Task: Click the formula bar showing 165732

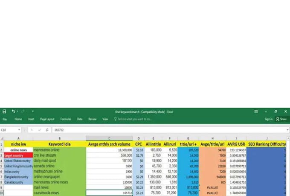Action: tap(169, 130)
